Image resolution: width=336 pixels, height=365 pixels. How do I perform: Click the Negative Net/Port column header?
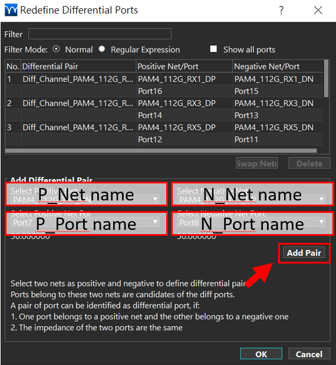point(278,67)
